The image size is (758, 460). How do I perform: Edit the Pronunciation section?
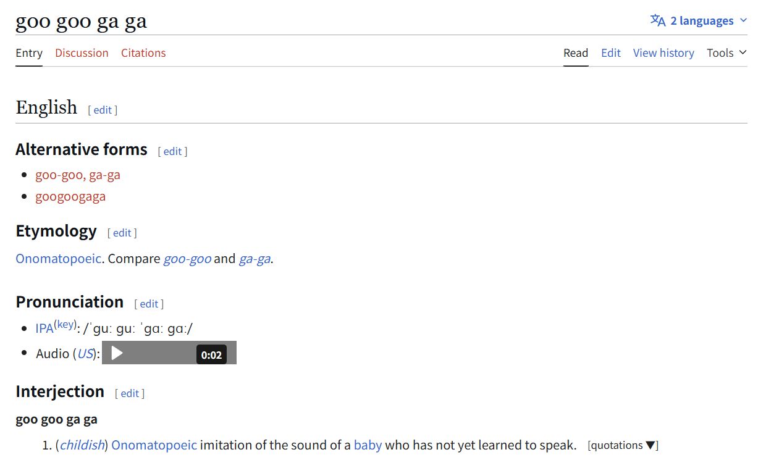(149, 304)
